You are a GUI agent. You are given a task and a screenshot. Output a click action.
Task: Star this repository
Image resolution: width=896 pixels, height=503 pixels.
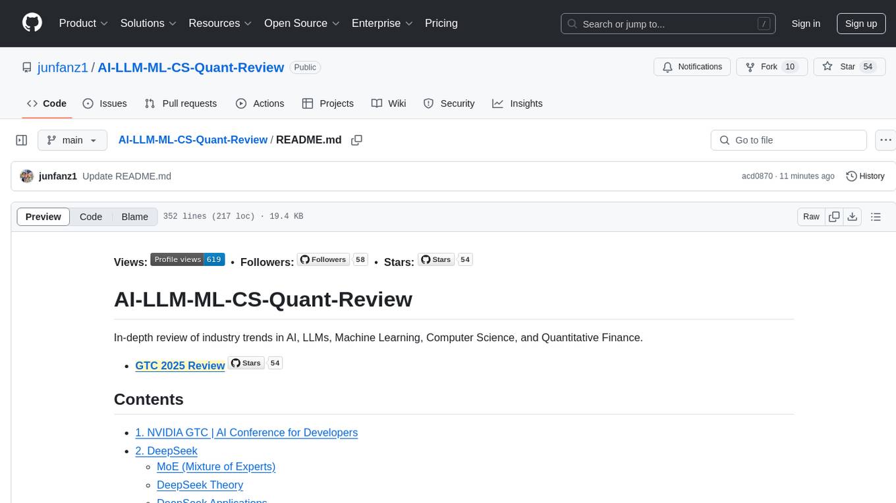tap(849, 66)
